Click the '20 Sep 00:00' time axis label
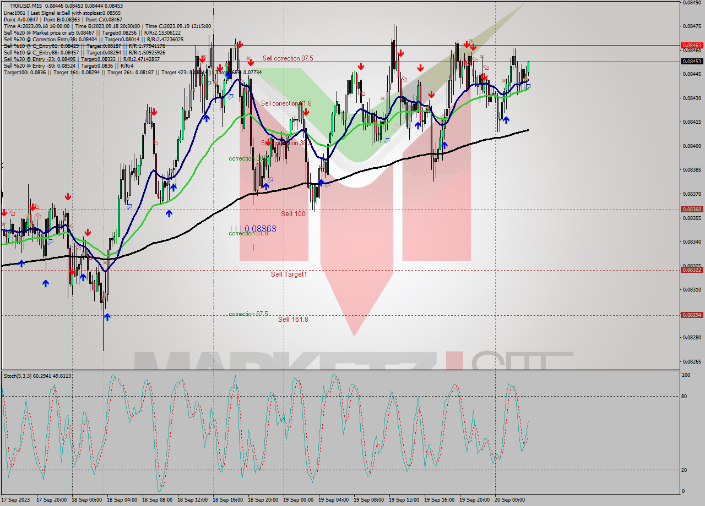The image size is (705, 506). 509,500
